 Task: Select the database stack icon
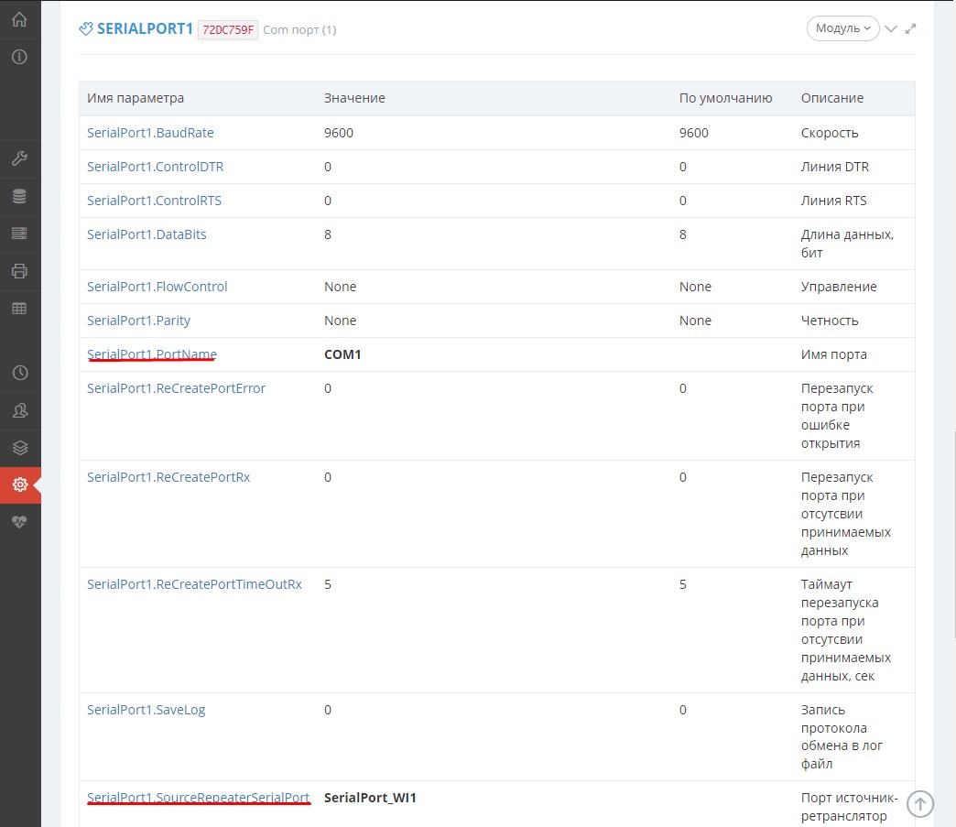tap(19, 196)
